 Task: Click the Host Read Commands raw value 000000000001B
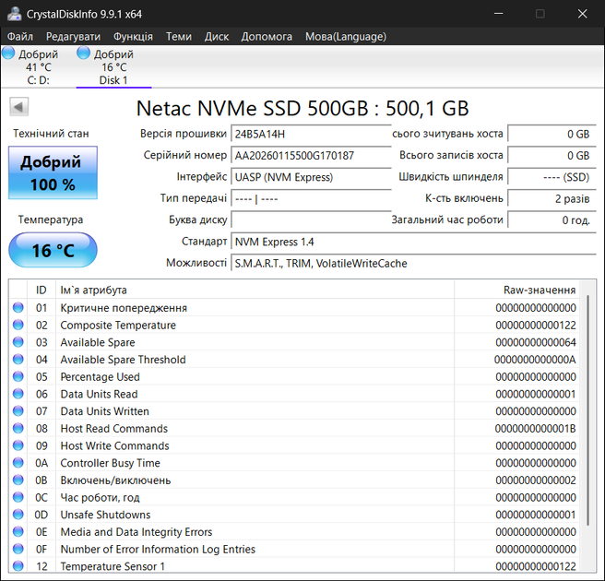(x=535, y=429)
